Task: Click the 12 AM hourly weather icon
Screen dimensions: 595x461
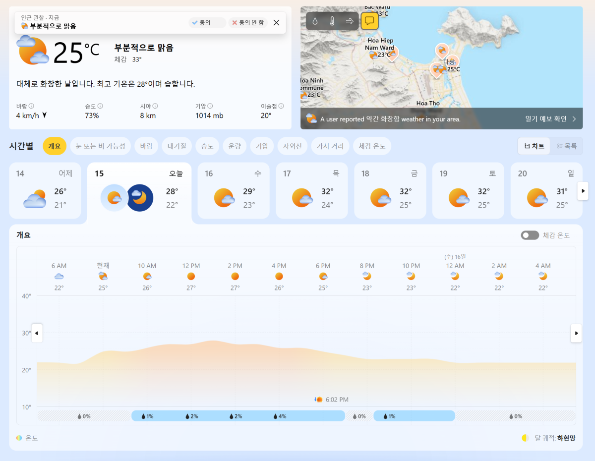Action: tap(455, 276)
